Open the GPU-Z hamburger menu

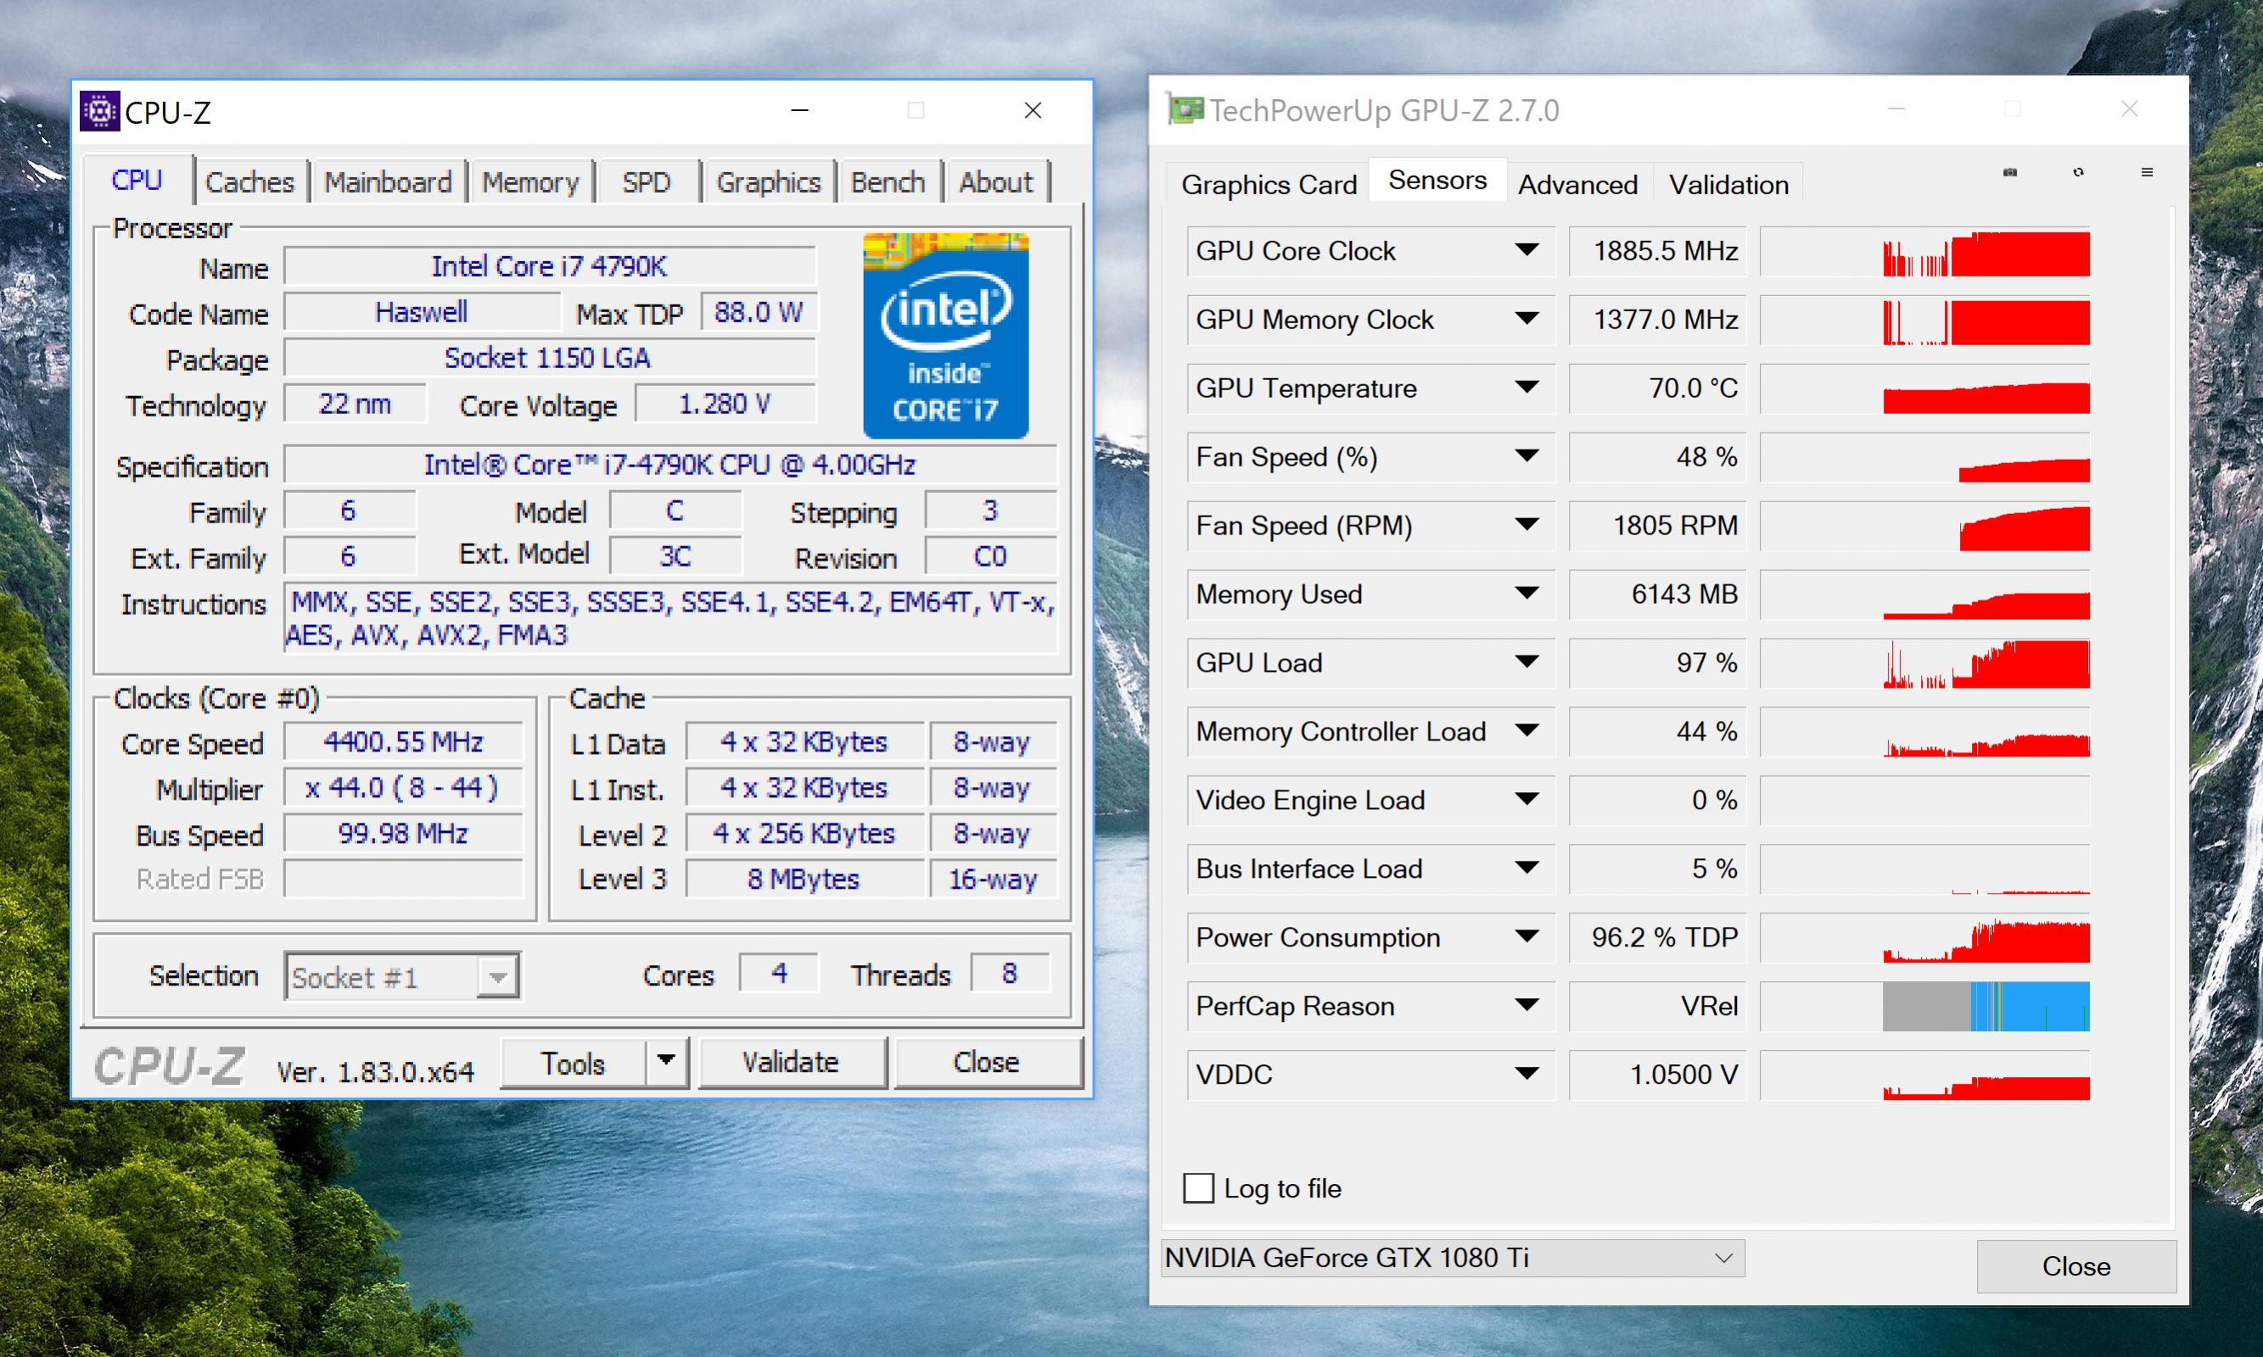[2147, 172]
